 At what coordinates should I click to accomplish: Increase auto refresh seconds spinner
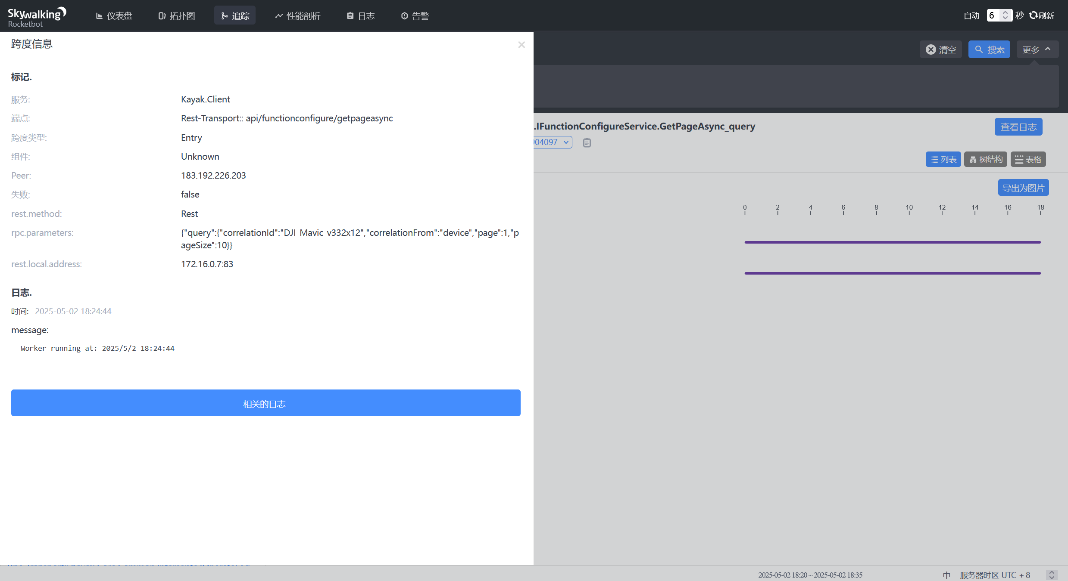coord(1005,12)
